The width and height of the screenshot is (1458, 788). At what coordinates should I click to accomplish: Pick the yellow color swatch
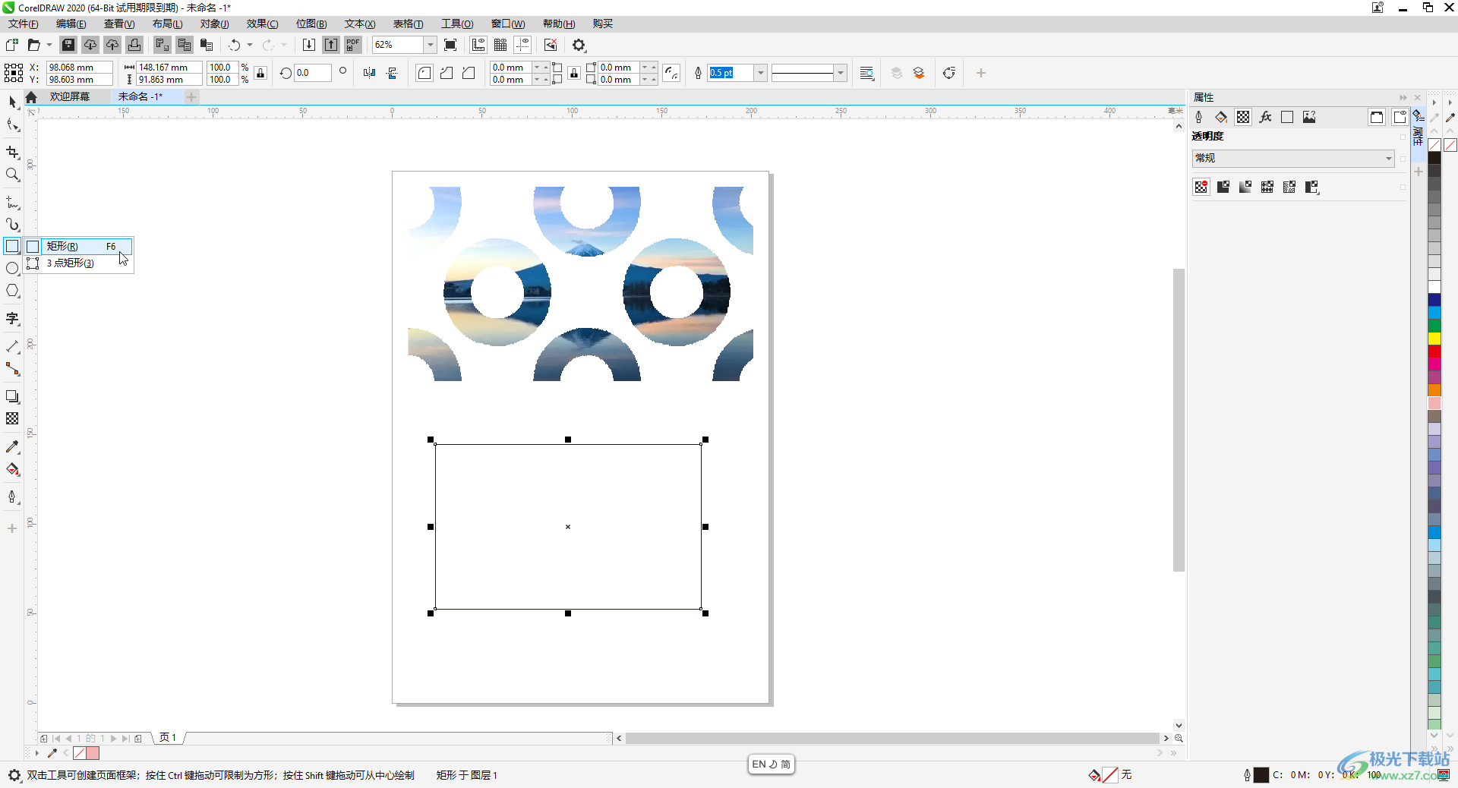click(x=1434, y=339)
